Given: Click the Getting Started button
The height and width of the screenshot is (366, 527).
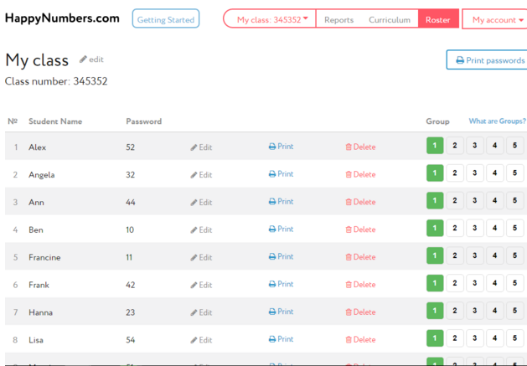Looking at the screenshot, I should pyautogui.click(x=166, y=19).
